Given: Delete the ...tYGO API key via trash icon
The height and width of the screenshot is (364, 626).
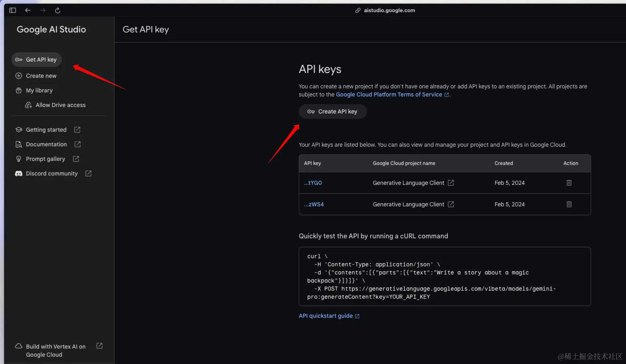Looking at the screenshot, I should pos(569,183).
